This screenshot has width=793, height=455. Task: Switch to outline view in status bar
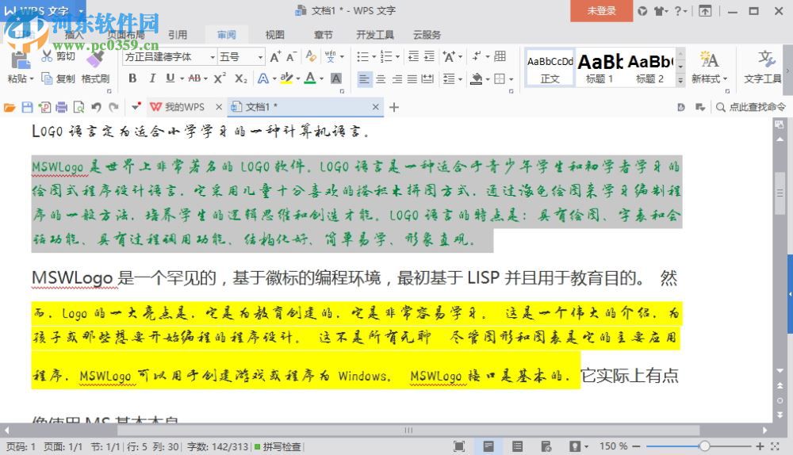[x=517, y=446]
